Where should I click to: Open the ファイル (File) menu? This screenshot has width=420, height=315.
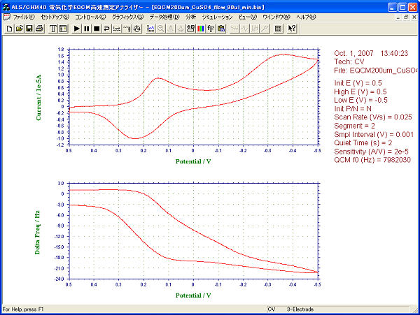coord(24,16)
